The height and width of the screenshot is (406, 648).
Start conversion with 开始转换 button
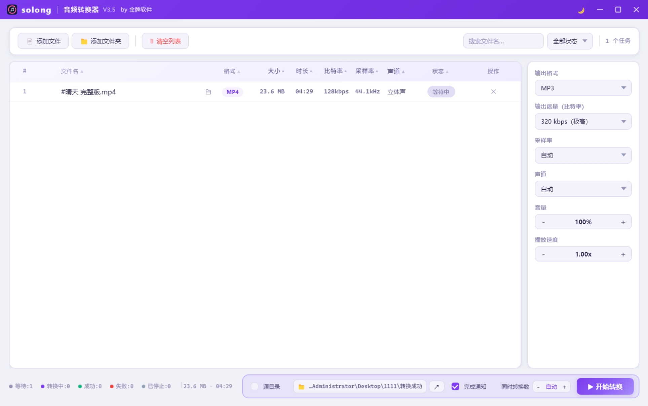[x=605, y=386]
